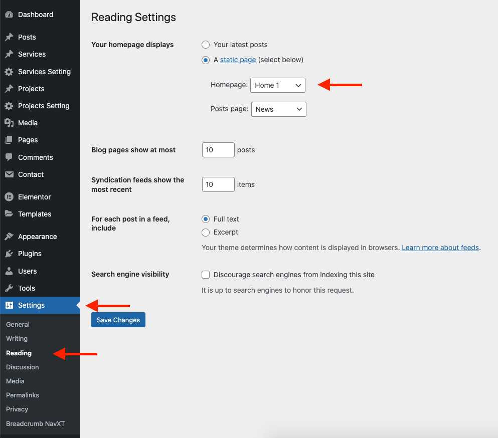The height and width of the screenshot is (438, 498).
Task: Click the Appearance paintbrush icon
Action: [x=9, y=237]
